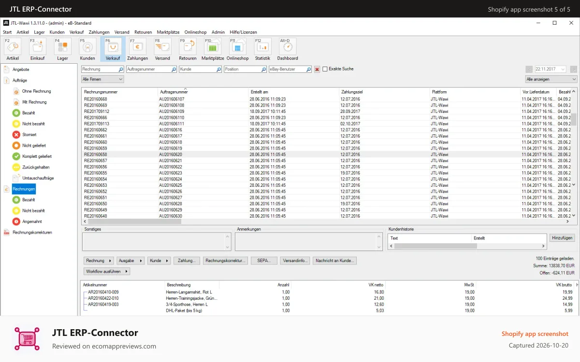Viewport: 580px width, 362px height.
Task: Select invoice row RE20160658
Action: point(326,154)
